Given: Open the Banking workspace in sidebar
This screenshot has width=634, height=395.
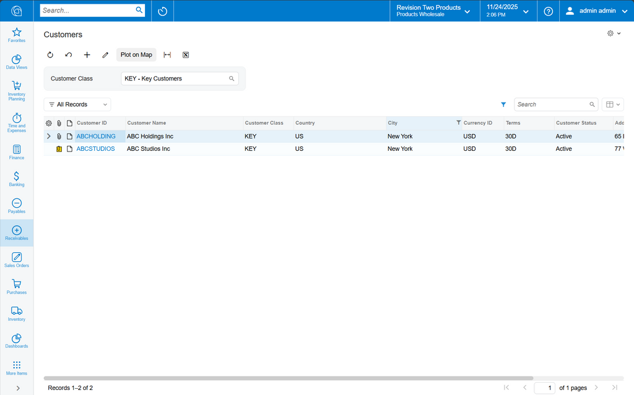Looking at the screenshot, I should coord(17,179).
